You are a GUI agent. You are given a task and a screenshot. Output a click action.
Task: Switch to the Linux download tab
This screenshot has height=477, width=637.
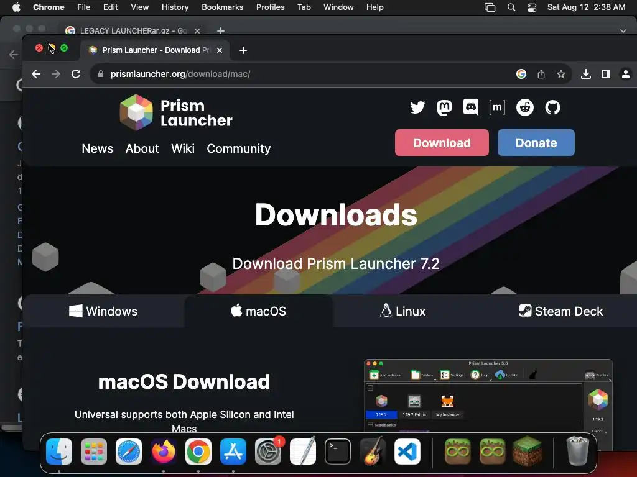pyautogui.click(x=402, y=311)
